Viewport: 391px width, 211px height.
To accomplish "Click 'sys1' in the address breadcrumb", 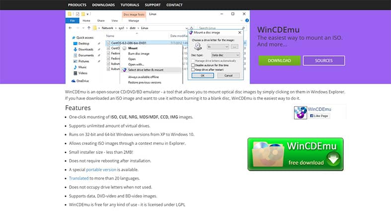I will click(x=121, y=28).
